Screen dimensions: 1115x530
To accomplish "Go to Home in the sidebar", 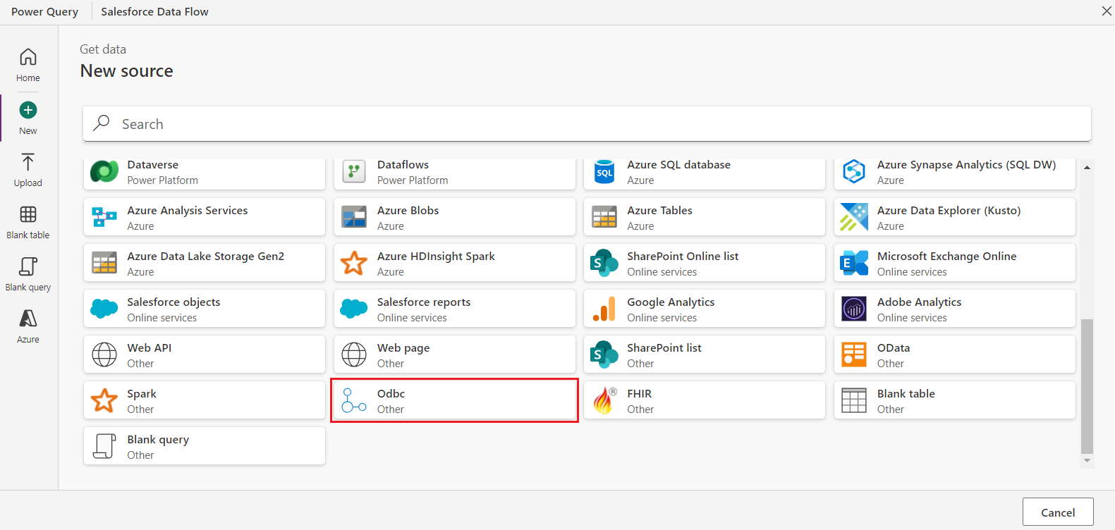I will coord(28,65).
